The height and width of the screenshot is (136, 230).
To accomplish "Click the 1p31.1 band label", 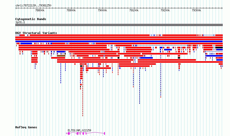I will (x=20, y=22).
